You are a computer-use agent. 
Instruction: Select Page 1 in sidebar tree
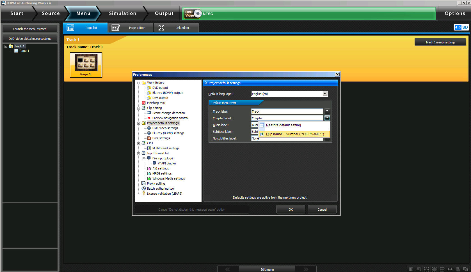(24, 51)
